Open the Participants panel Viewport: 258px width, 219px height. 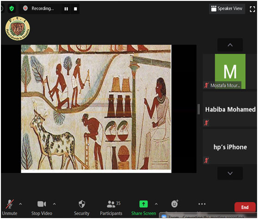111,207
